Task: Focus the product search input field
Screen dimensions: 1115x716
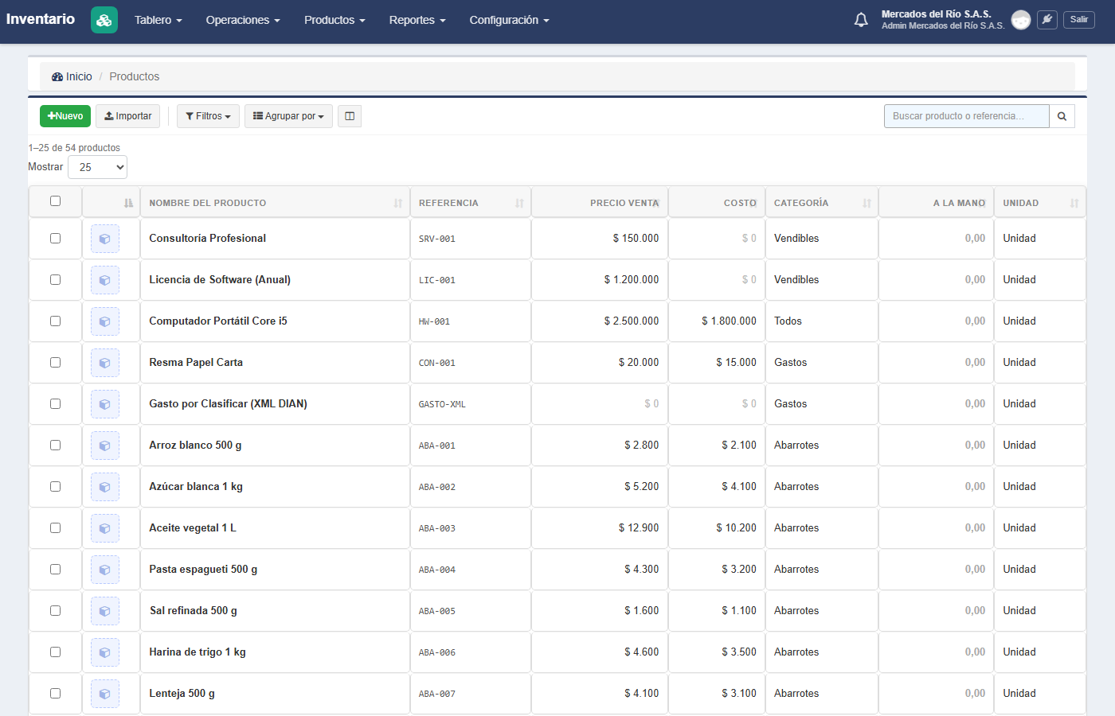Action: coord(967,116)
